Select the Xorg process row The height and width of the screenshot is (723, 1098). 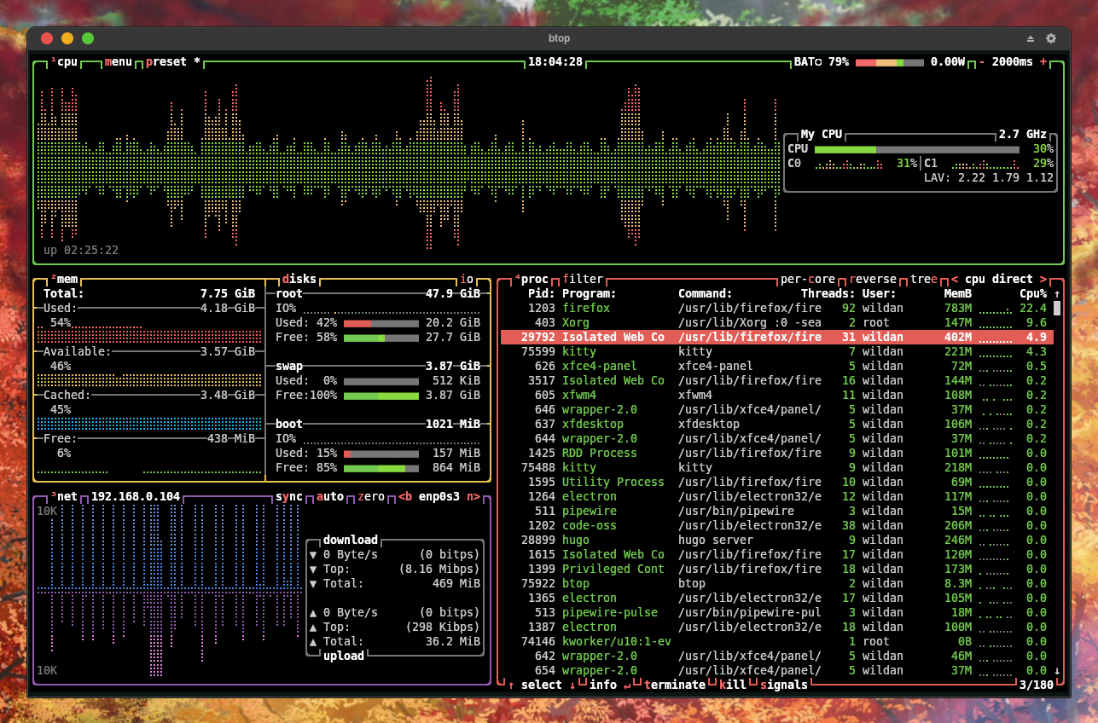click(777, 322)
